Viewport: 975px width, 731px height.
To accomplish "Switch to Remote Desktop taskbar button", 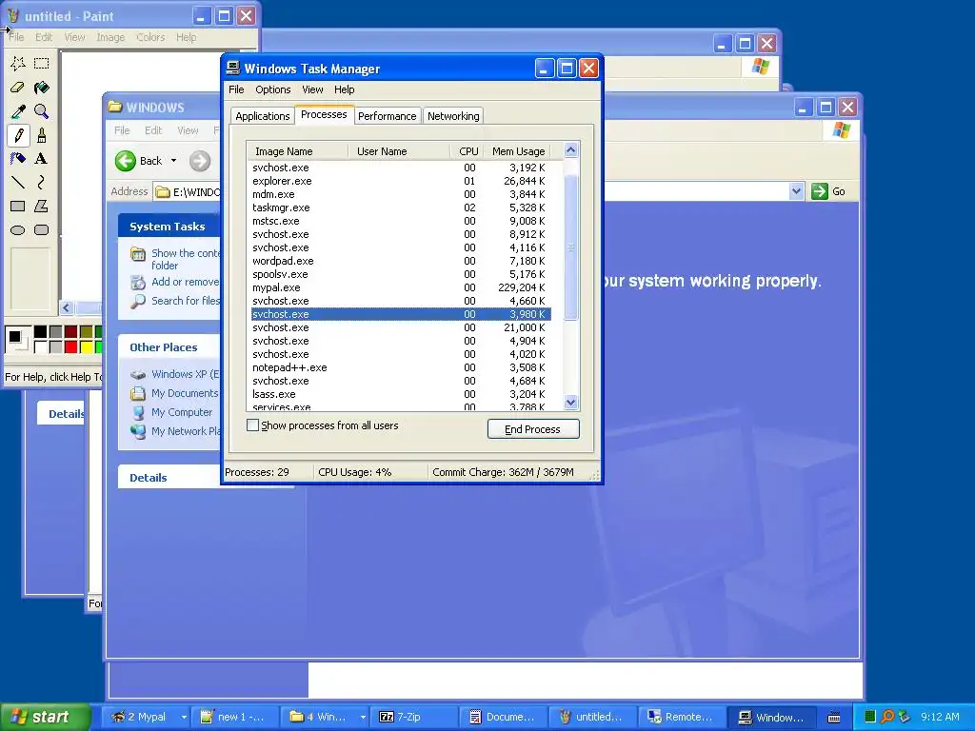I will pos(682,718).
